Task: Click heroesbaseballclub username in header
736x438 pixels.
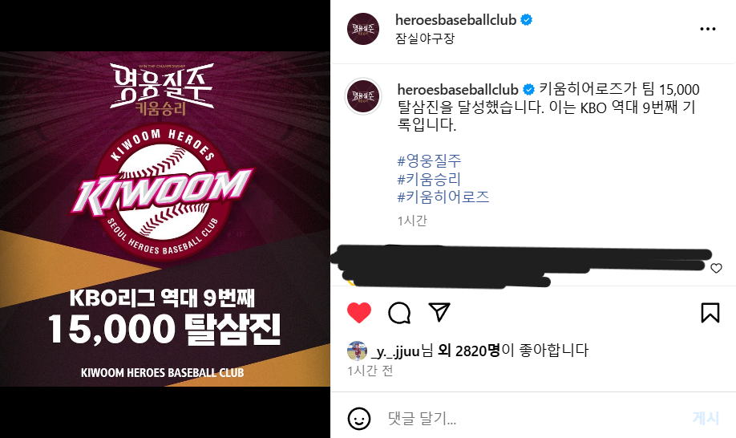Action: click(x=455, y=20)
